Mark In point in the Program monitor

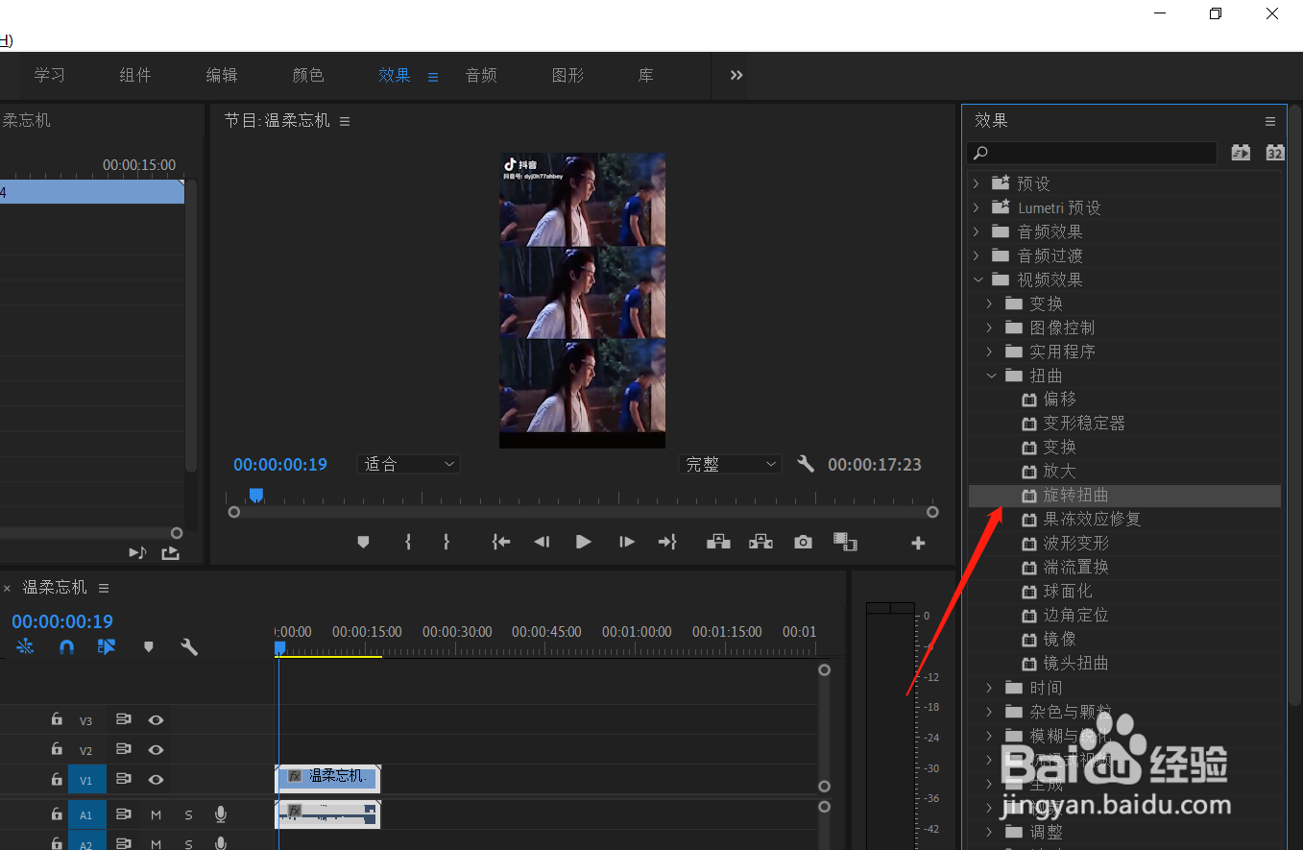tap(408, 542)
